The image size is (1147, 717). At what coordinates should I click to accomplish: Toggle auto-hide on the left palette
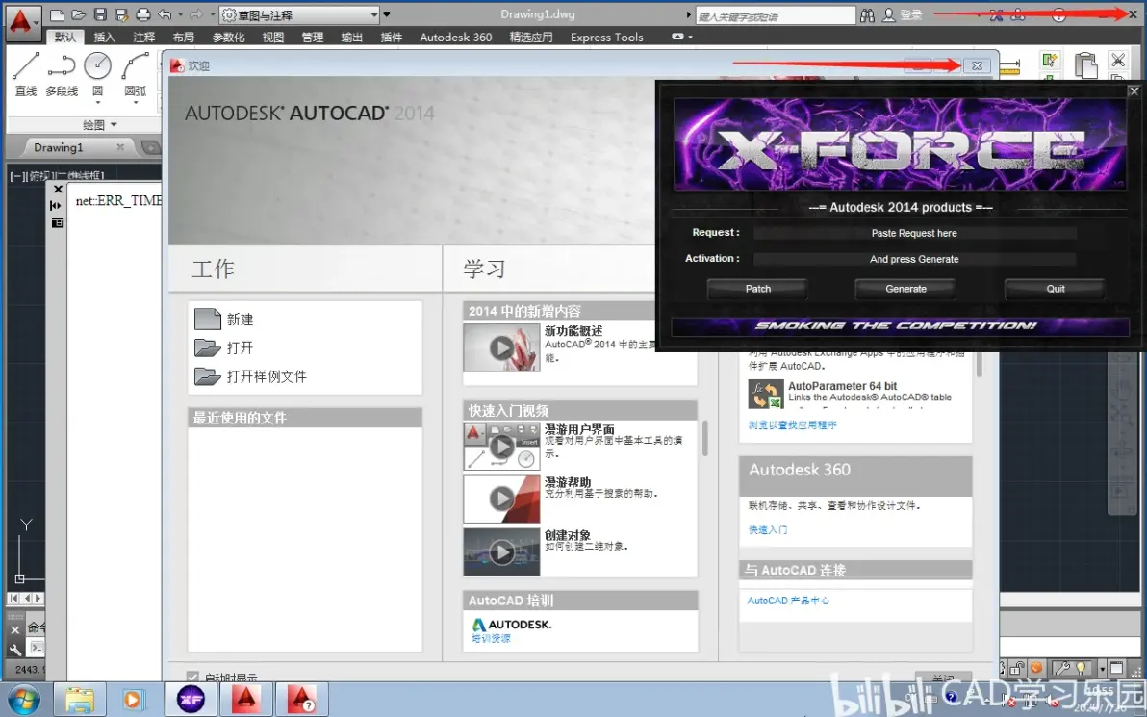(x=57, y=206)
